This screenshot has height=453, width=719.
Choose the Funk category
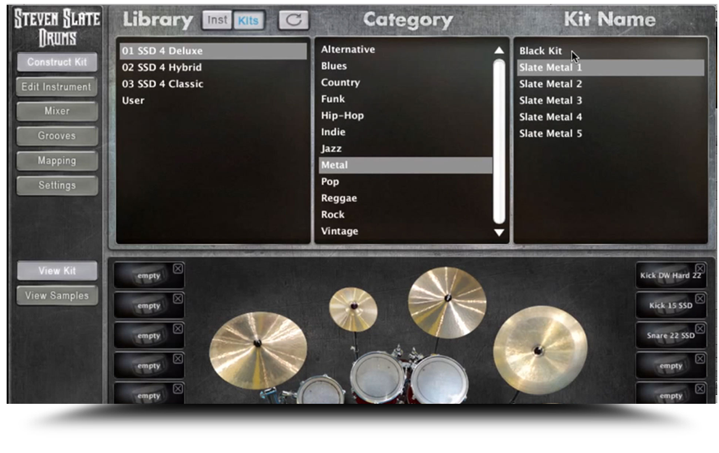(405, 99)
